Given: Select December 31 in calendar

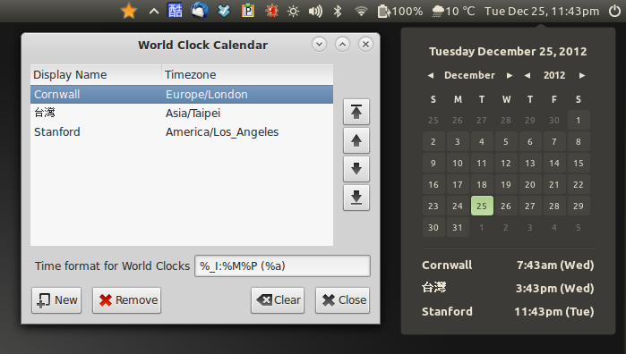Looking at the screenshot, I should (458, 227).
